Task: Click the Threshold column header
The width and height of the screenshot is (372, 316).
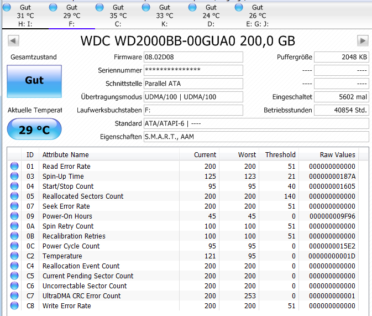Action: tap(279, 154)
